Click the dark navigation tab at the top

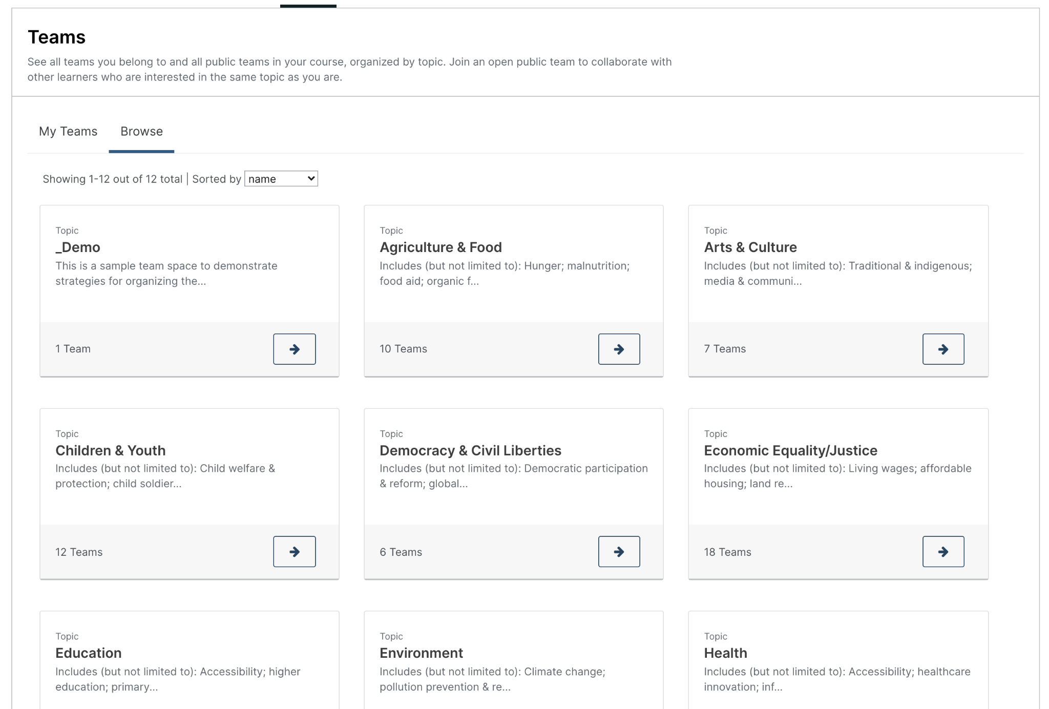click(307, 4)
